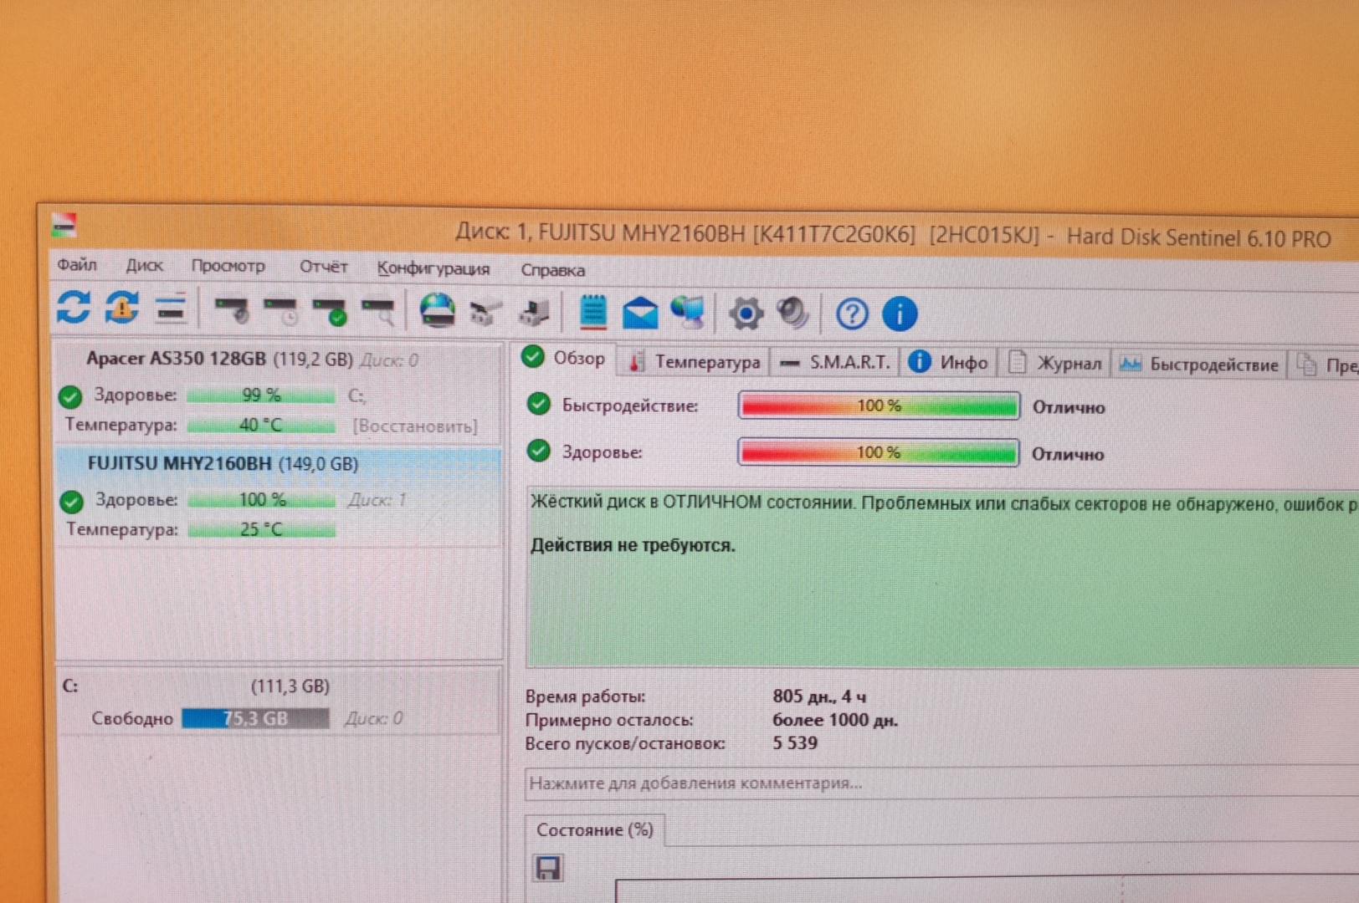Click the blue question mark help icon

[x=852, y=314]
